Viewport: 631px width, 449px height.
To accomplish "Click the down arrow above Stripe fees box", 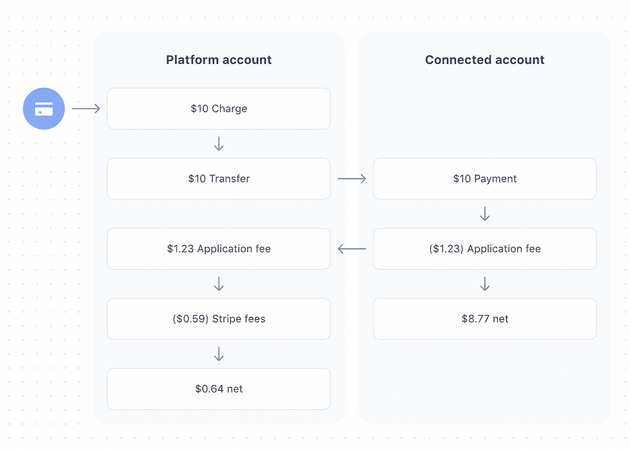I will pyautogui.click(x=219, y=284).
